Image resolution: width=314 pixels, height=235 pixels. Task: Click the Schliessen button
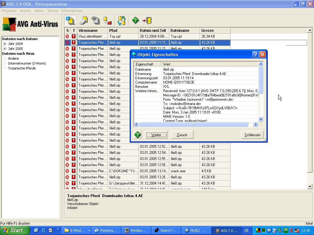pyautogui.click(x=253, y=135)
